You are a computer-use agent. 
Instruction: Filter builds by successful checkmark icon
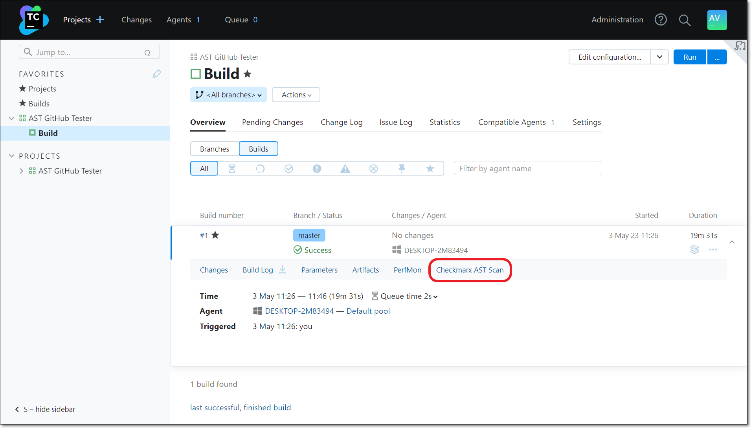pyautogui.click(x=288, y=168)
